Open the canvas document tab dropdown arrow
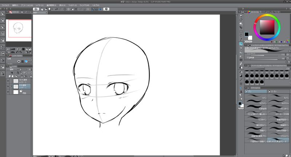 click(x=46, y=13)
